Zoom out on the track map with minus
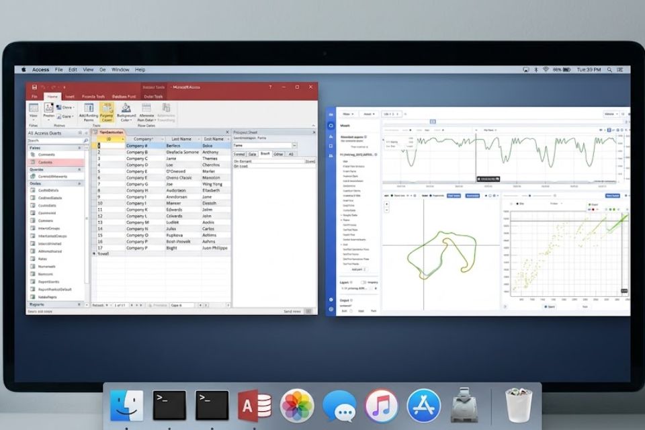Screen dimensions: 645x430 pyautogui.click(x=387, y=210)
